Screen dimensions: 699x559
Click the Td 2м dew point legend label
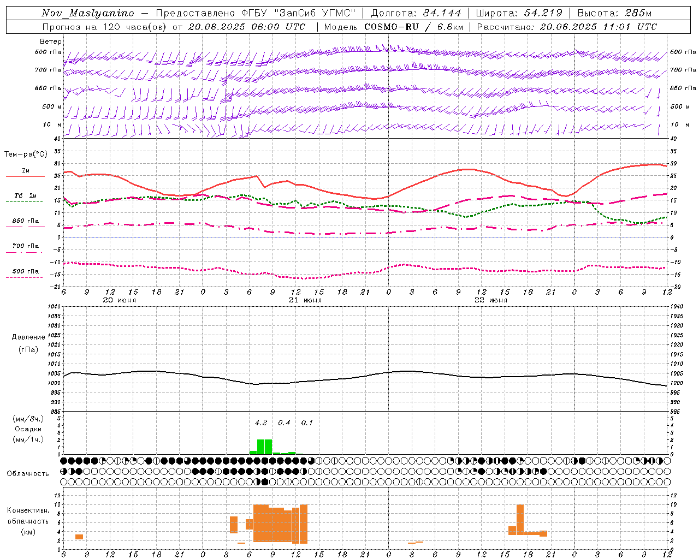26,195
